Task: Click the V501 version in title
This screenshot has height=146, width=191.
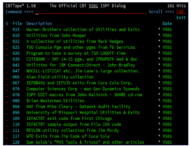Action: pyautogui.click(x=93, y=6)
